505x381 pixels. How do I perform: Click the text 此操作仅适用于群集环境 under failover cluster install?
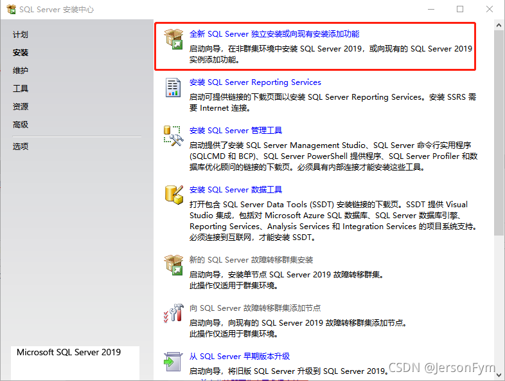coord(233,286)
